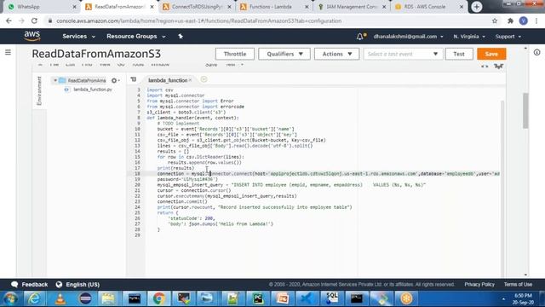Close the lambda_function editor tab
This screenshot has height=307, width=545.
[190, 80]
